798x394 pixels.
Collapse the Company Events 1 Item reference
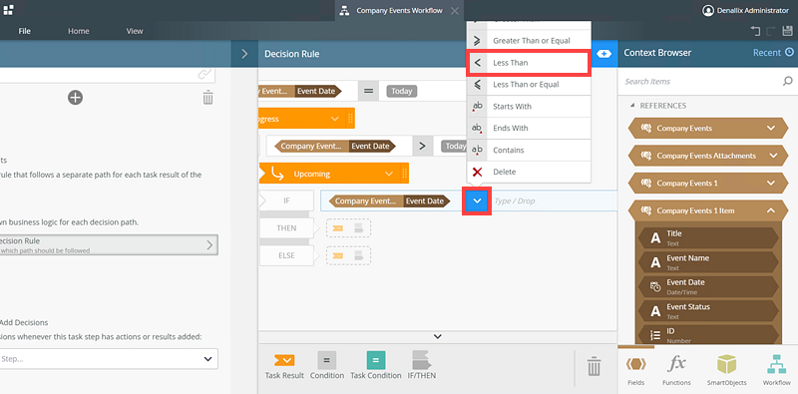pyautogui.click(x=770, y=210)
